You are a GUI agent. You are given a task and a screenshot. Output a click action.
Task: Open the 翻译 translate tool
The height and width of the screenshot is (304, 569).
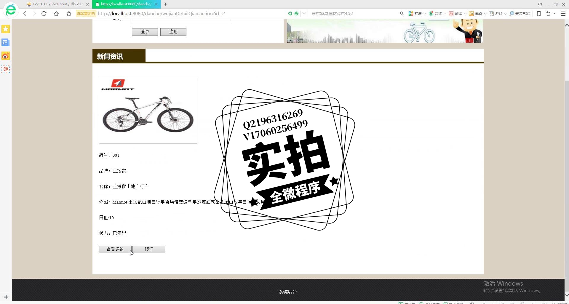point(455,14)
